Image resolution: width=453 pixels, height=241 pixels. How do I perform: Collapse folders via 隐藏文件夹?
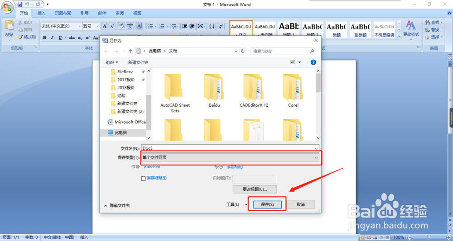coord(117,206)
